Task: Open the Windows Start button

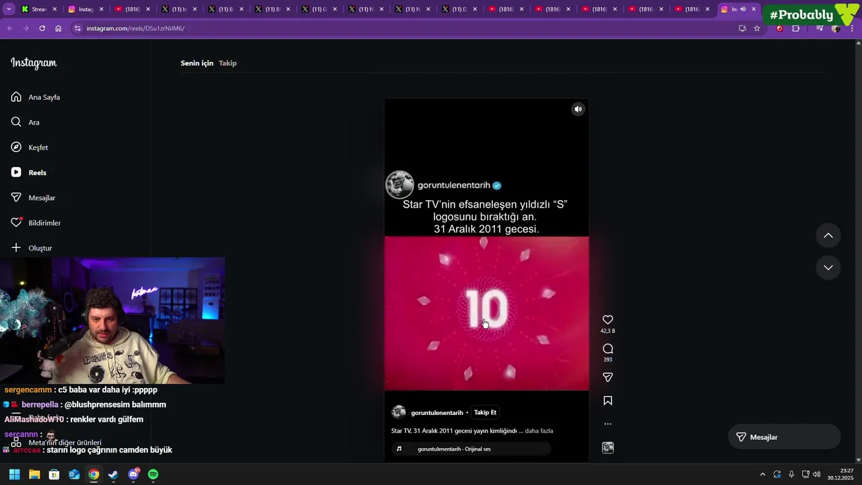Action: pyautogui.click(x=15, y=474)
